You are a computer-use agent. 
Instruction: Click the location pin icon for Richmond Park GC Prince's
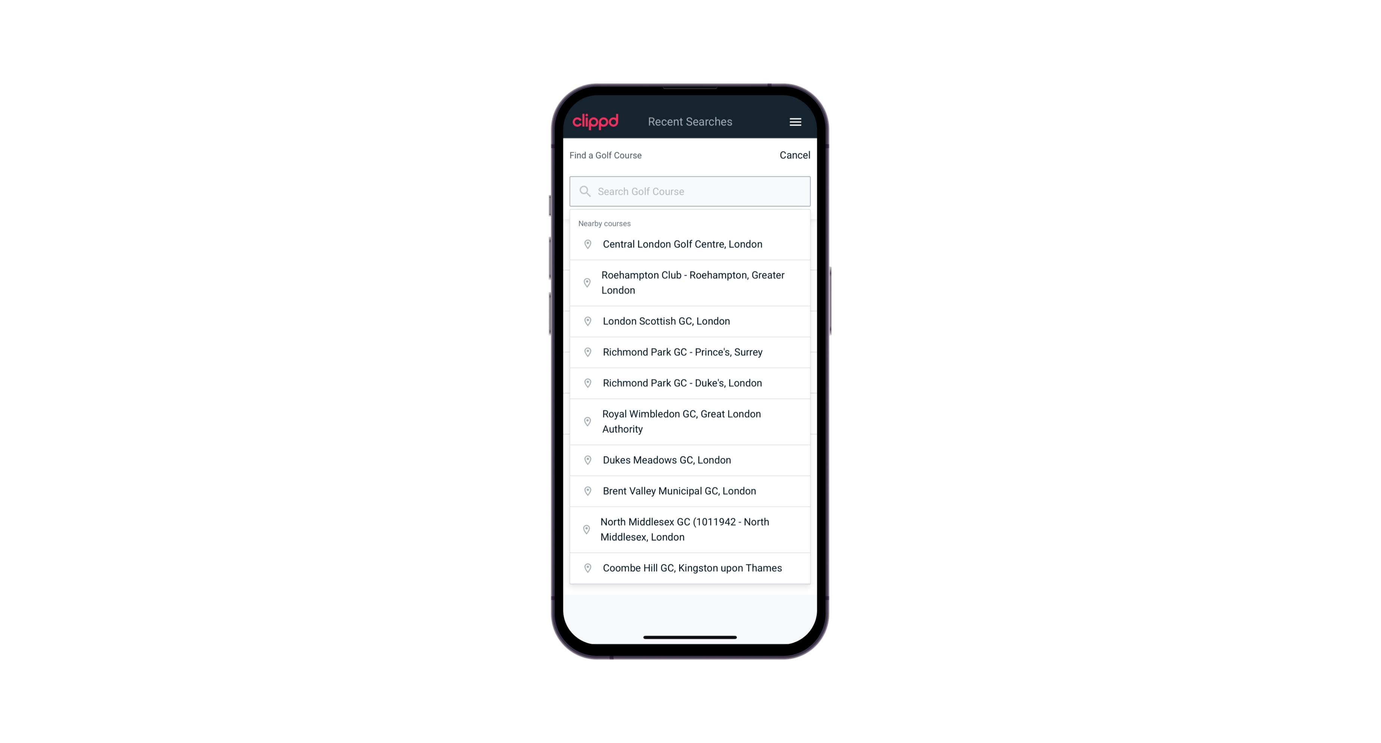pyautogui.click(x=587, y=351)
